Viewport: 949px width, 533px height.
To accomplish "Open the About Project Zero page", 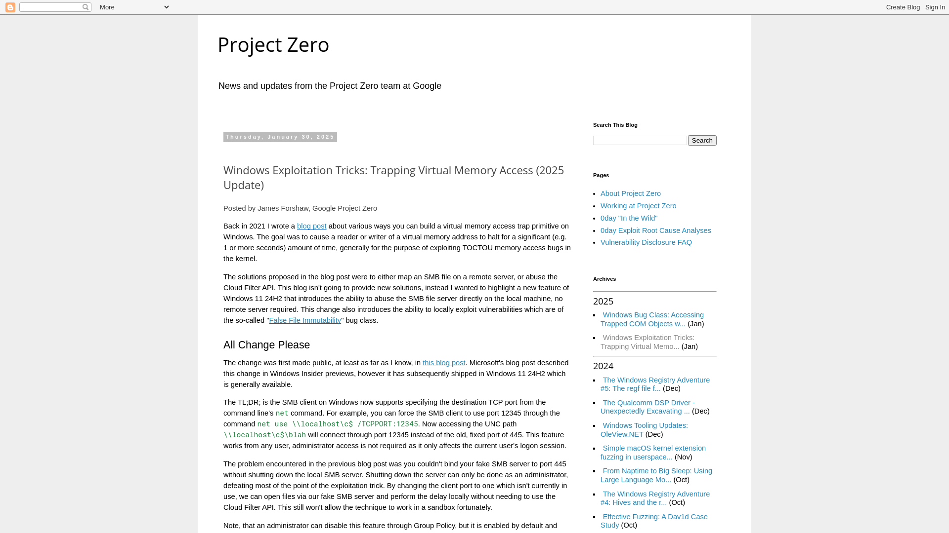I will tap(630, 193).
